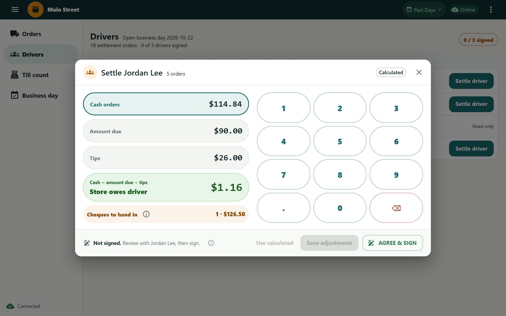Click the Online cloud status indicator
Image resolution: width=506 pixels, height=316 pixels.
(464, 10)
